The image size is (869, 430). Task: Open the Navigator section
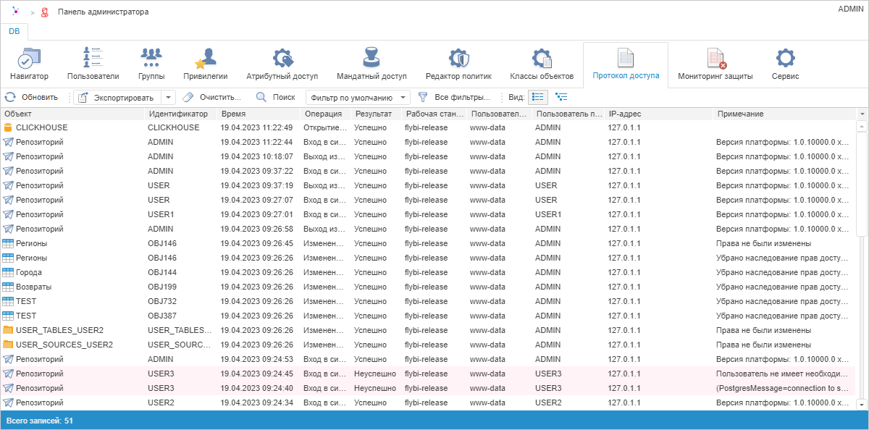coord(29,64)
